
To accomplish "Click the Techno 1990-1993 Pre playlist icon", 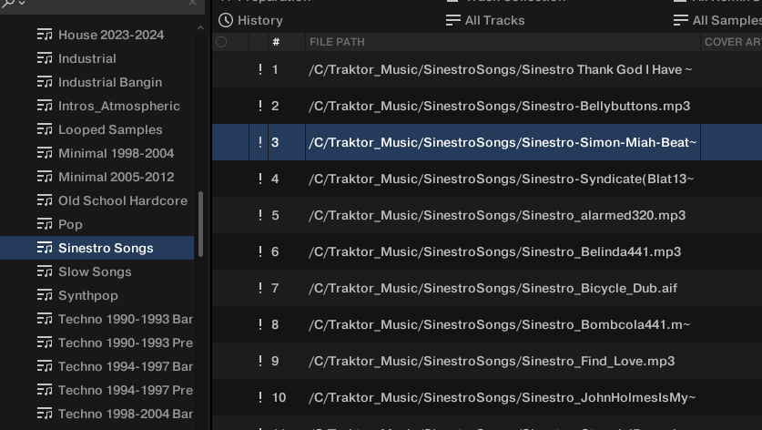I will (45, 343).
